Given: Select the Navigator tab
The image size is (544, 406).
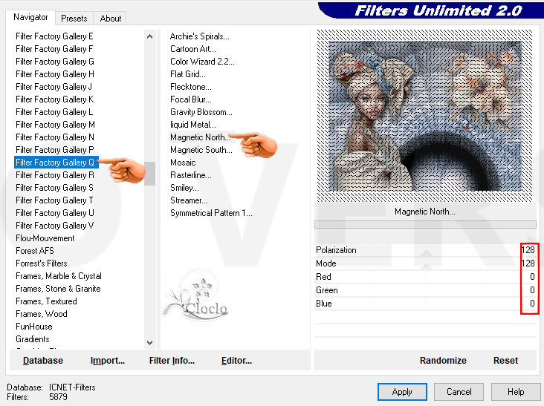Looking at the screenshot, I should [30, 17].
